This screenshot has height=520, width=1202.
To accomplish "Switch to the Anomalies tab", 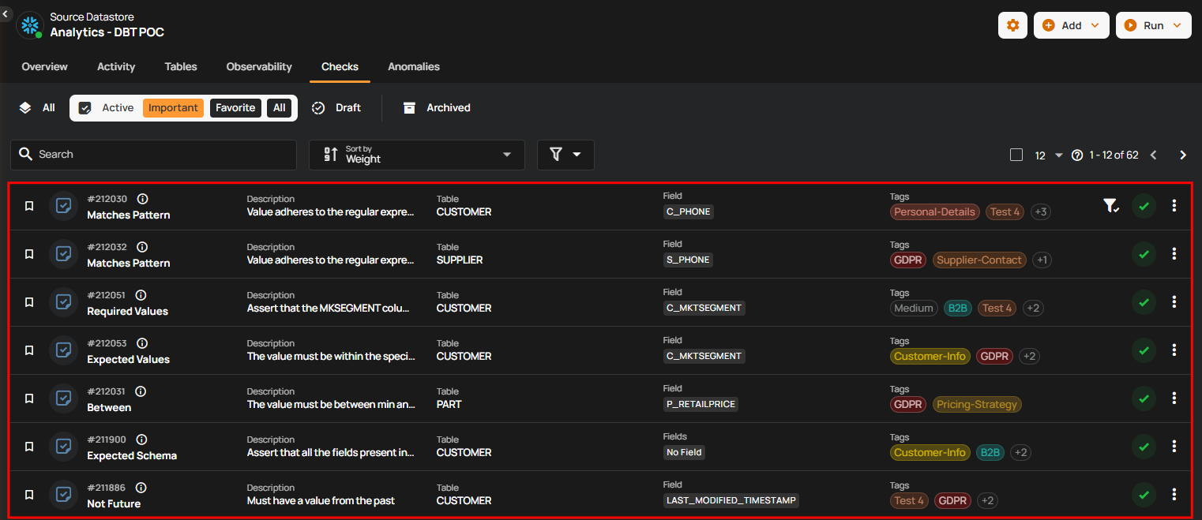I will tap(413, 67).
